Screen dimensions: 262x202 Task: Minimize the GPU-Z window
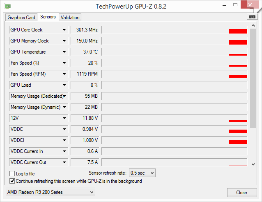click(224, 6)
